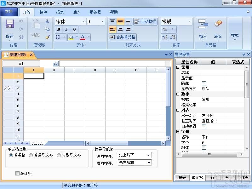Screen dimensions: 252x189
Task: Click the Undo arrow icon
Action: tap(21, 21)
